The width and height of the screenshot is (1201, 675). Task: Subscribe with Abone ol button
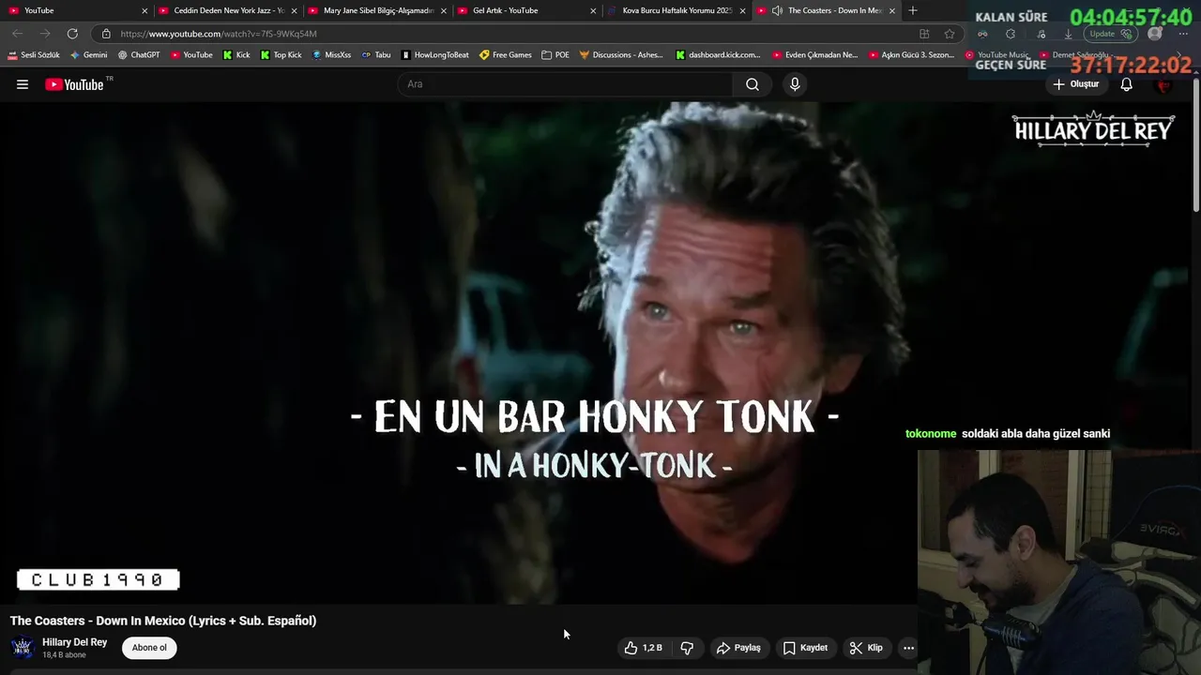pyautogui.click(x=149, y=648)
